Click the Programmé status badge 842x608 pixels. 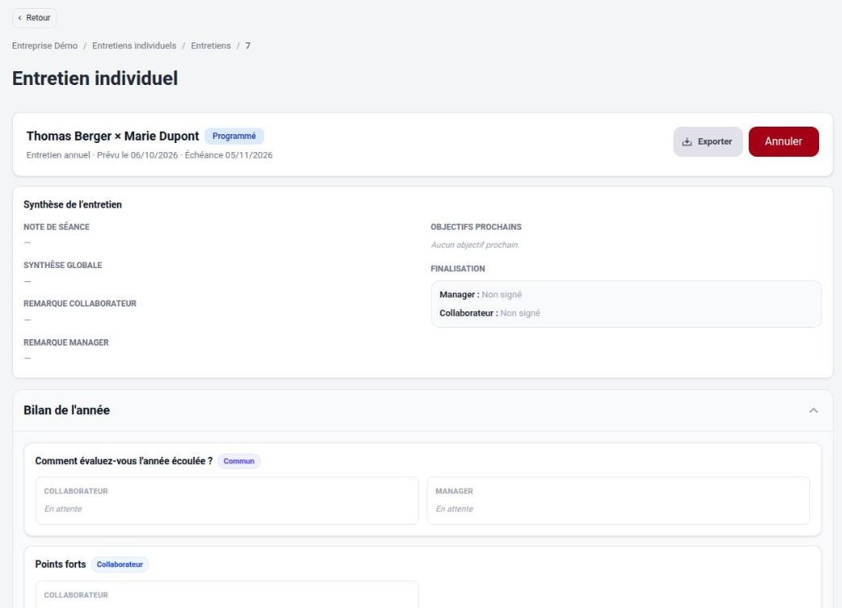[x=234, y=136]
